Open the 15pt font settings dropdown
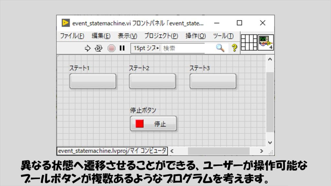The height and width of the screenshot is (186, 331). click(146, 48)
